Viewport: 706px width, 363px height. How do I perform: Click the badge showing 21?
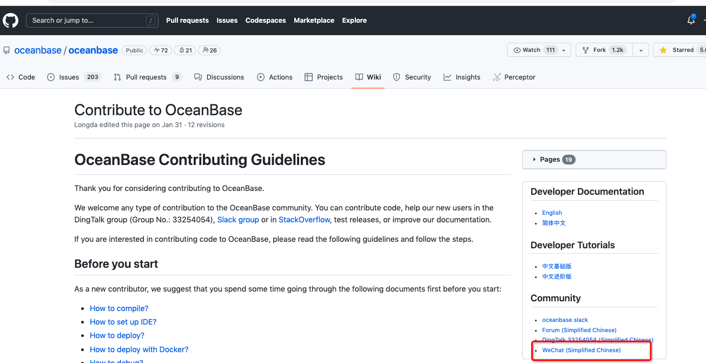[185, 50]
